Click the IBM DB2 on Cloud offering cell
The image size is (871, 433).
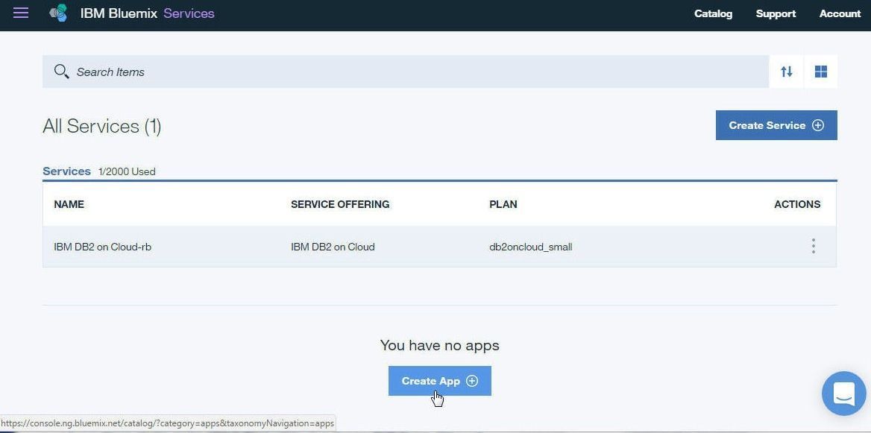(333, 247)
